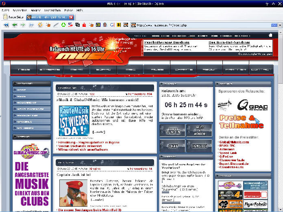Open the FANSHOP button
This screenshot has width=283, height=212.
[199, 146]
